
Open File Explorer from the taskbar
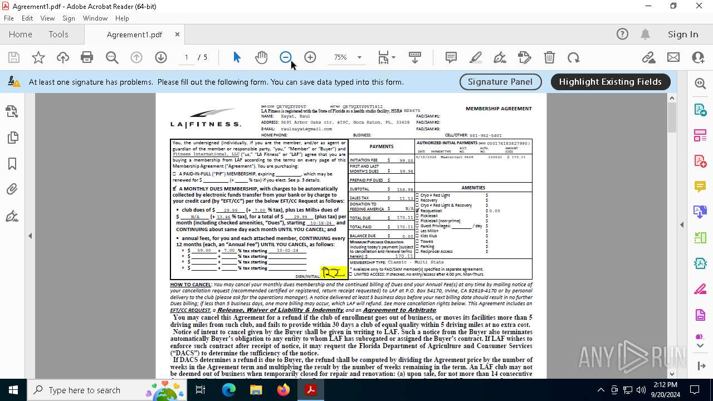click(256, 390)
